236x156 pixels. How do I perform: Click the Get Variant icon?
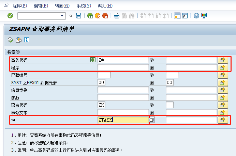point(19,40)
